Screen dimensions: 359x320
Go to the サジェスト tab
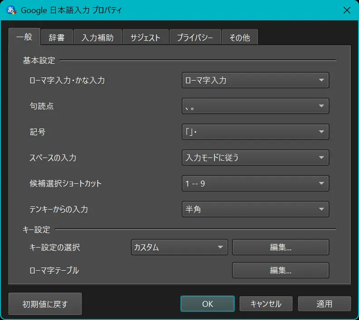146,37
